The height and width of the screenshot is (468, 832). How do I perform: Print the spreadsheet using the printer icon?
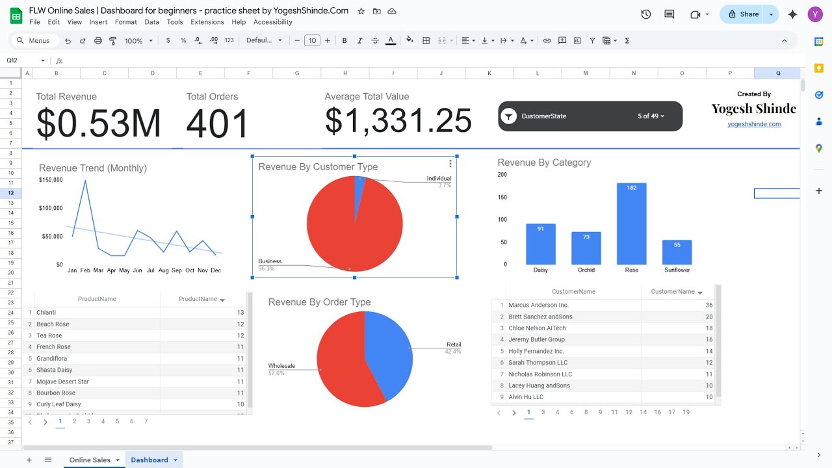pos(98,40)
